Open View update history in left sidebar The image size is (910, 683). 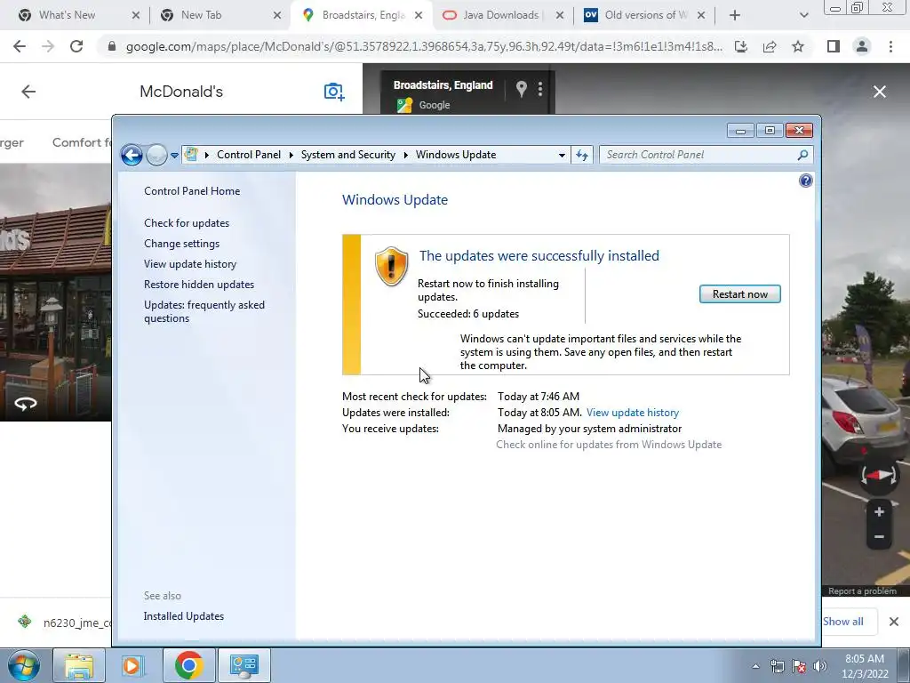pyautogui.click(x=190, y=263)
